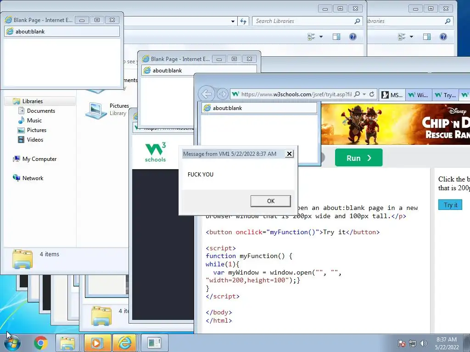Switch to the Wi... browser tab
This screenshot has height=352, width=470.
(419, 95)
